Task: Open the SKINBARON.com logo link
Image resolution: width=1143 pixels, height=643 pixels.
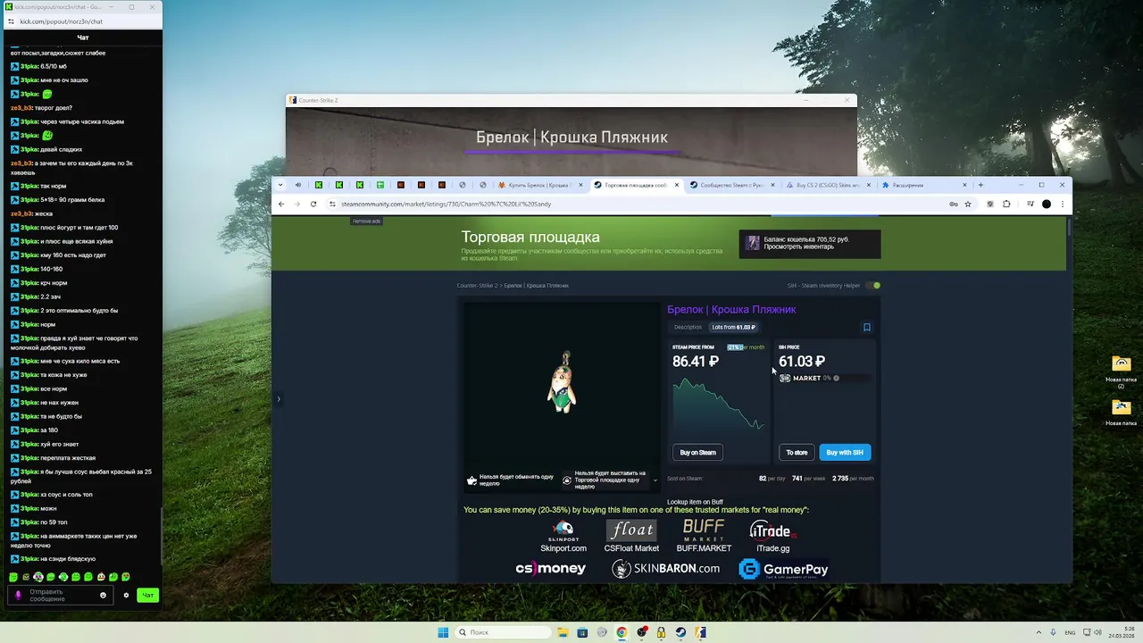Action: pyautogui.click(x=665, y=569)
